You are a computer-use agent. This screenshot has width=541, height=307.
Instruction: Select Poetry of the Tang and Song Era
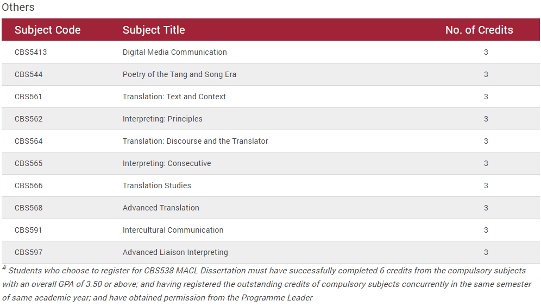(179, 74)
